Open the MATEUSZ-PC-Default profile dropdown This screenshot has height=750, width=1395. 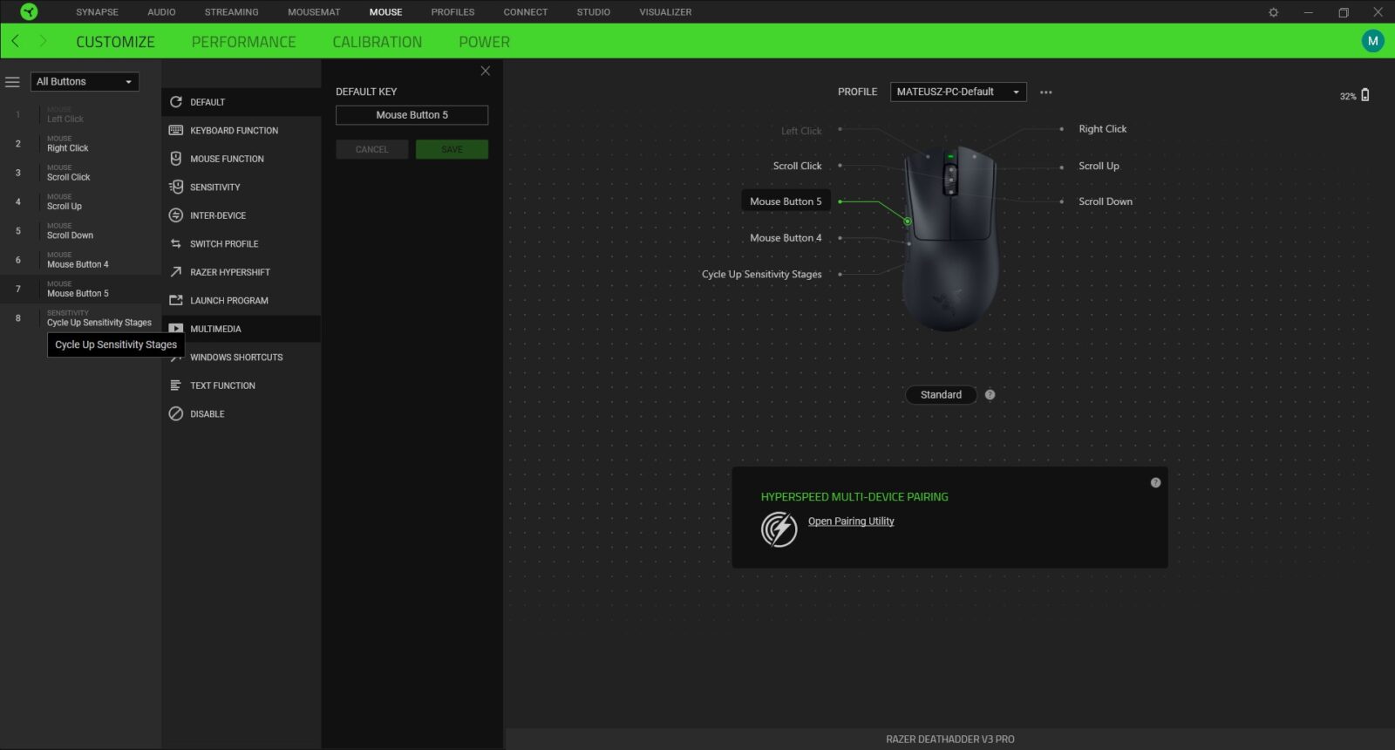point(957,92)
